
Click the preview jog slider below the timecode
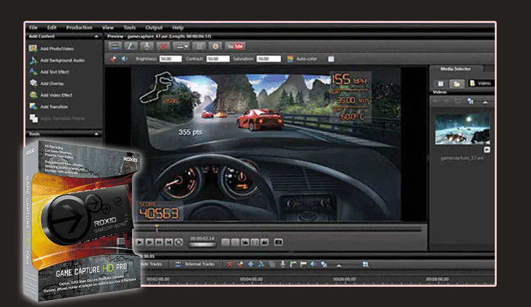(x=202, y=245)
